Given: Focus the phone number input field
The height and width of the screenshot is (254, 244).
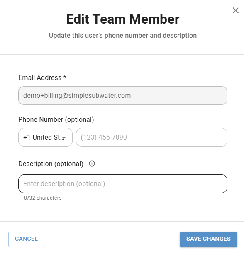Looking at the screenshot, I should coord(151,138).
